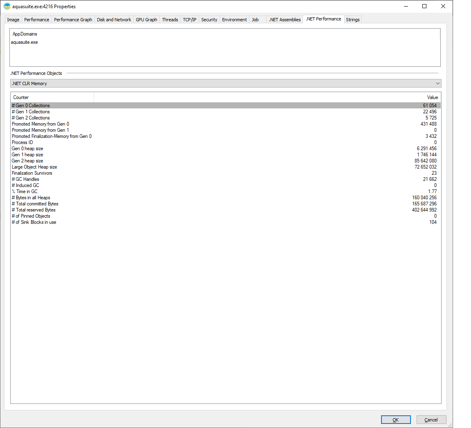Select the % Time in GC row
The image size is (471, 428).
pyautogui.click(x=226, y=191)
